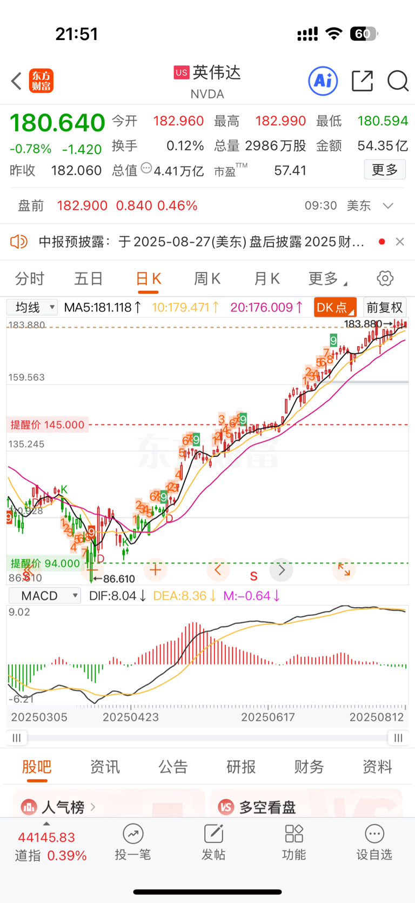The width and height of the screenshot is (415, 903).
Task: Tap the 多空看盘 card title
Action: 267,807
